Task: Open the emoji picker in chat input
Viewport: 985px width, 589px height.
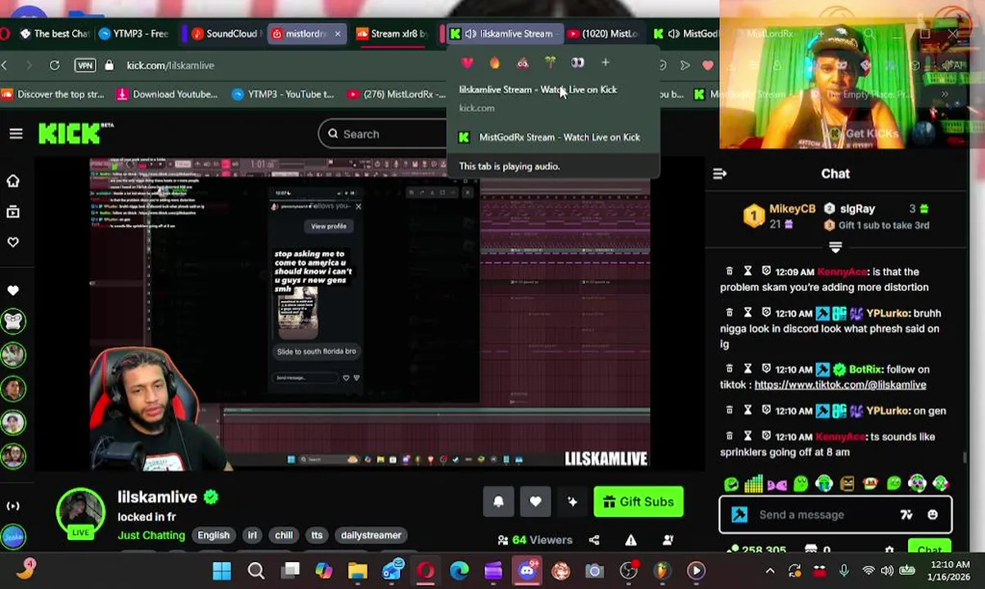Action: coord(933,515)
